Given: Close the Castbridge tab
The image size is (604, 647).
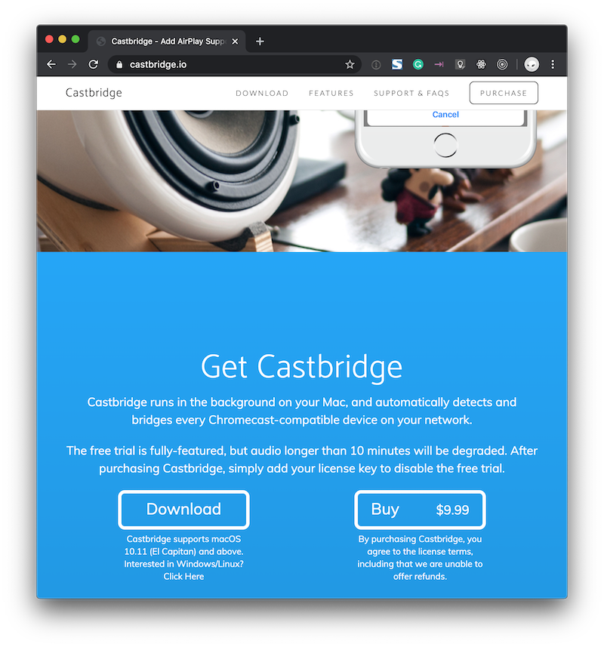Looking at the screenshot, I should coord(235,42).
